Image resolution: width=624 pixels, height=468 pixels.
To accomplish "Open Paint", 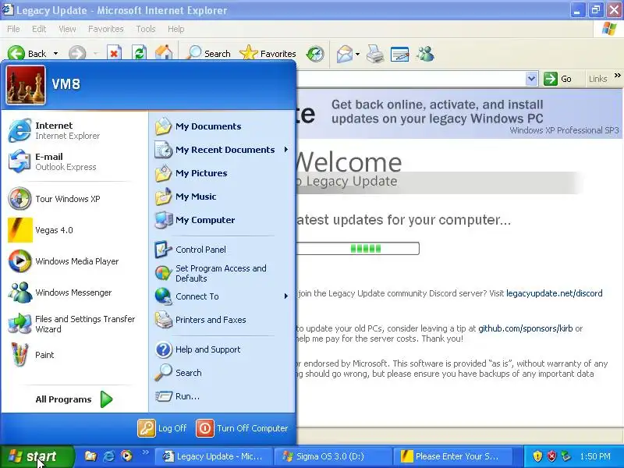I will (x=74, y=355).
